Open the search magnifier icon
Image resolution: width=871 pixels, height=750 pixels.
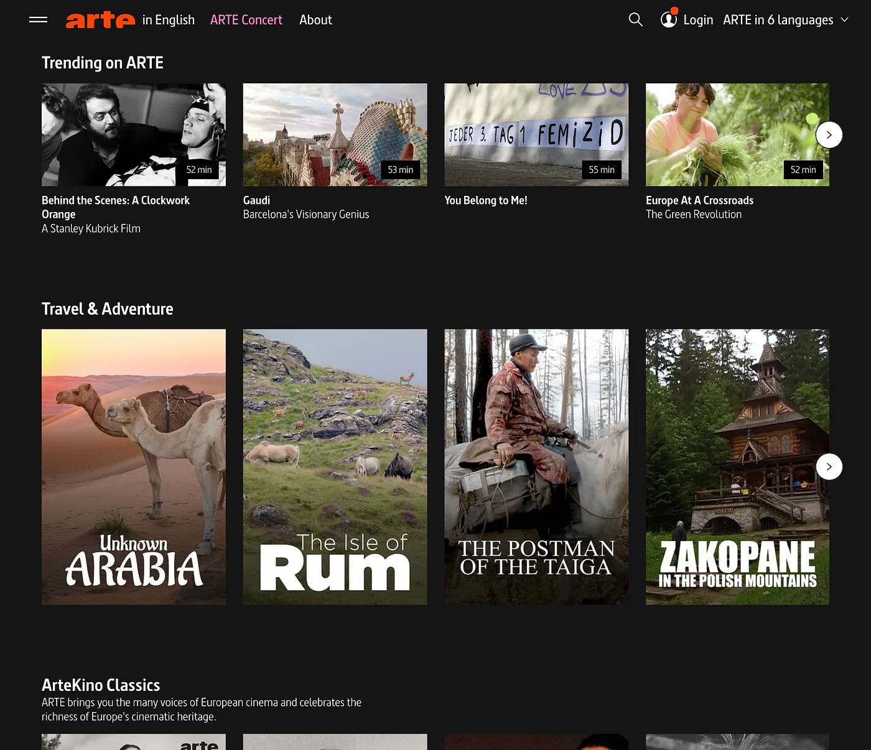pyautogui.click(x=635, y=20)
